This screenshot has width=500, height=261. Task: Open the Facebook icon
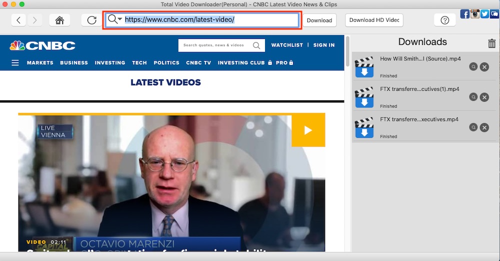coord(465,14)
